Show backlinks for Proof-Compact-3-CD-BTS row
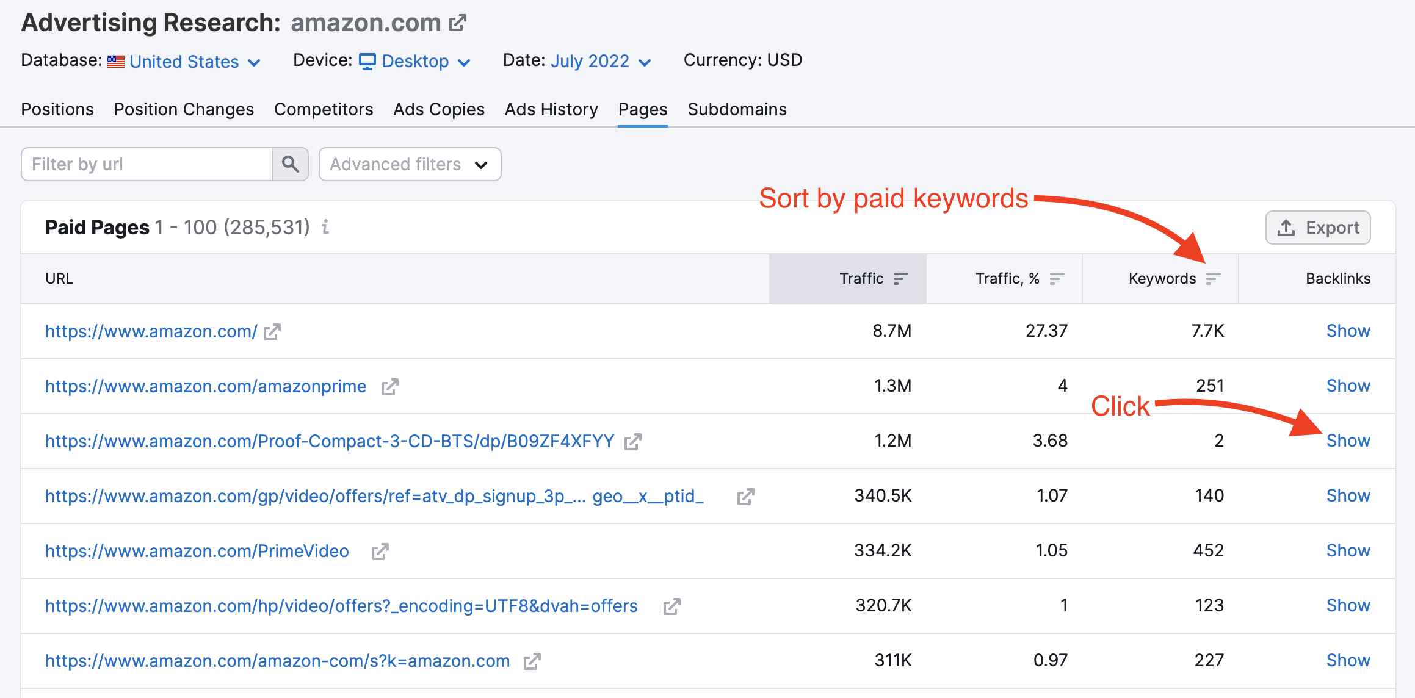This screenshot has height=698, width=1415. (x=1348, y=441)
